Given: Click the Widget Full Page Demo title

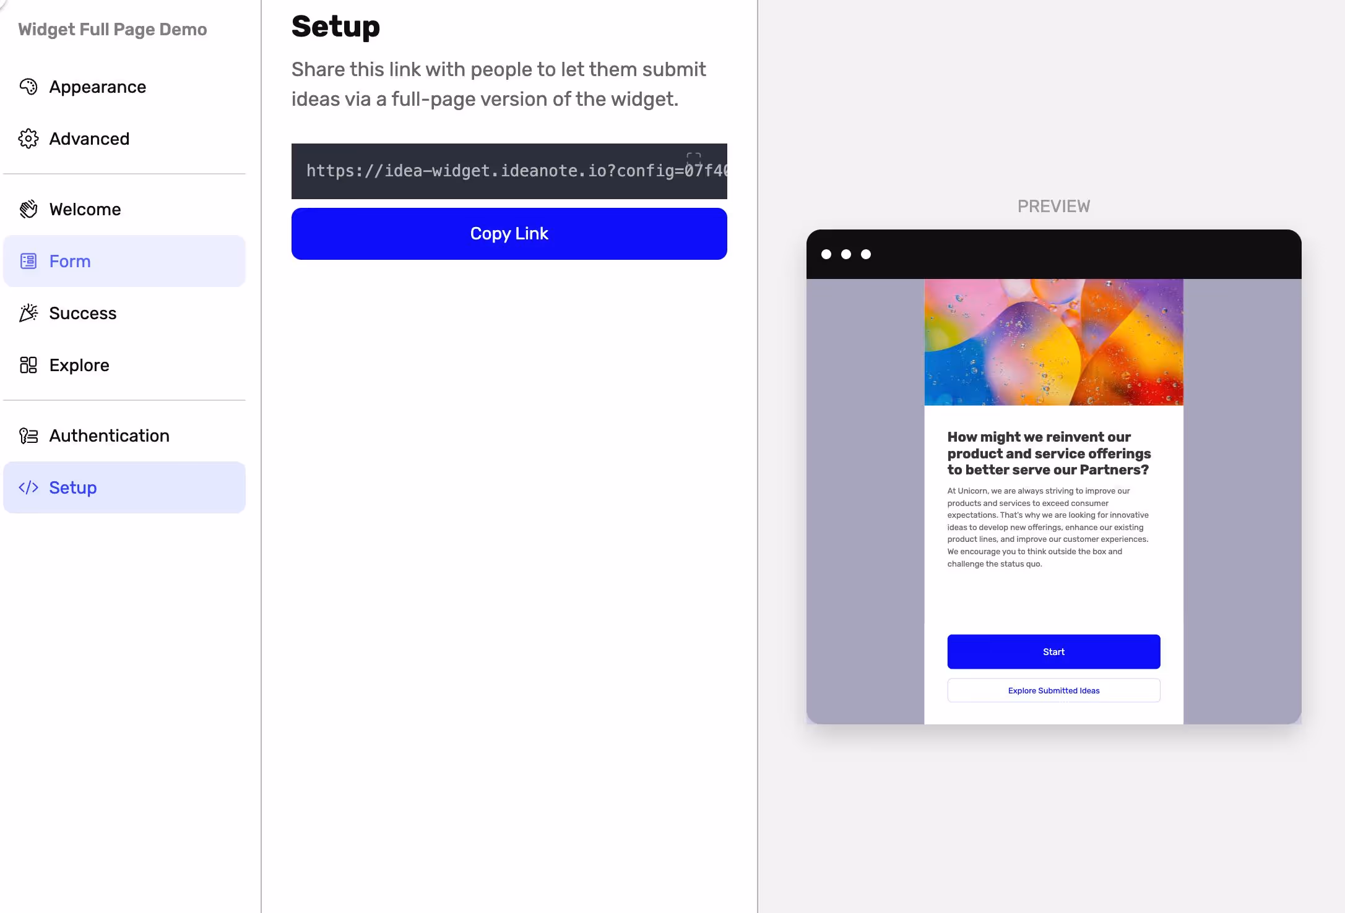Looking at the screenshot, I should tap(113, 29).
